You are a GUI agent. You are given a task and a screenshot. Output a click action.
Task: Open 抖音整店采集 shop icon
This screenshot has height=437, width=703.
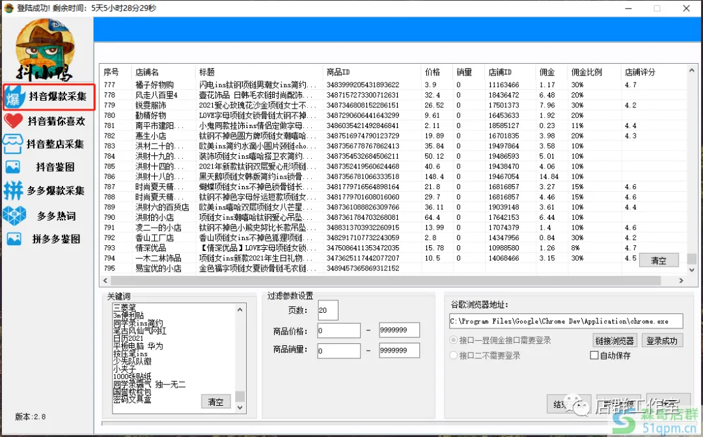point(13,144)
